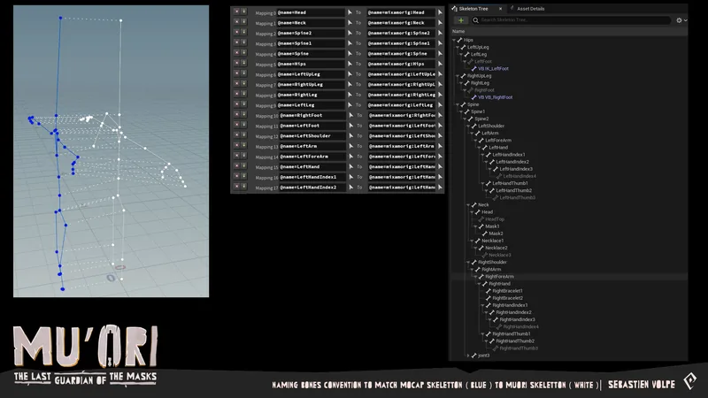Click the selector arrow after mixamorig:Spine target field

pos(440,53)
